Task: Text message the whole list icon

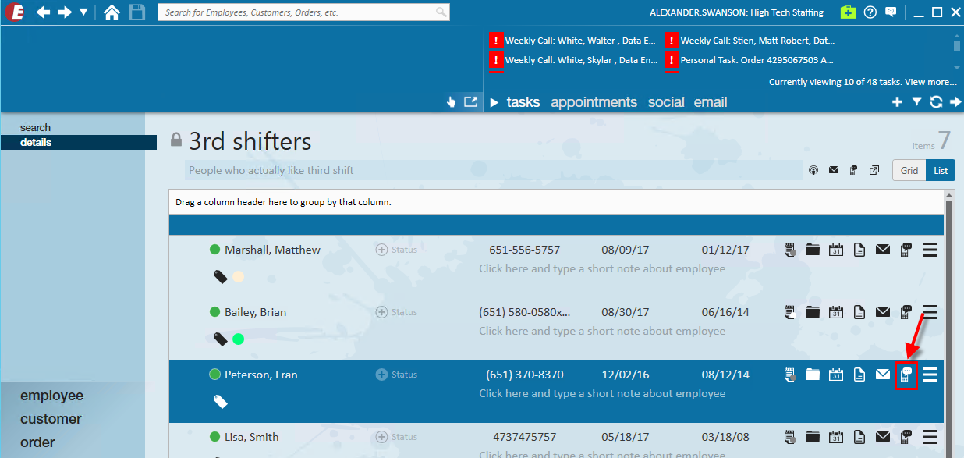Action: pyautogui.click(x=853, y=170)
